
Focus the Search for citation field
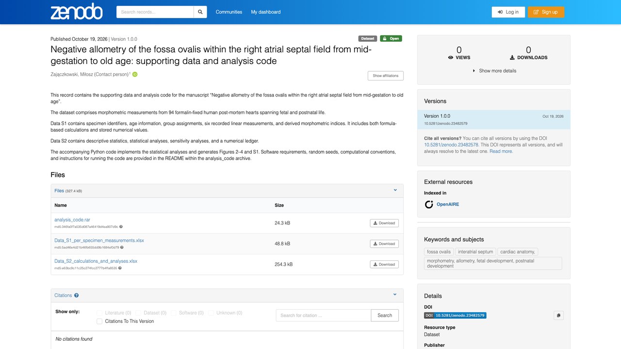[x=324, y=316]
